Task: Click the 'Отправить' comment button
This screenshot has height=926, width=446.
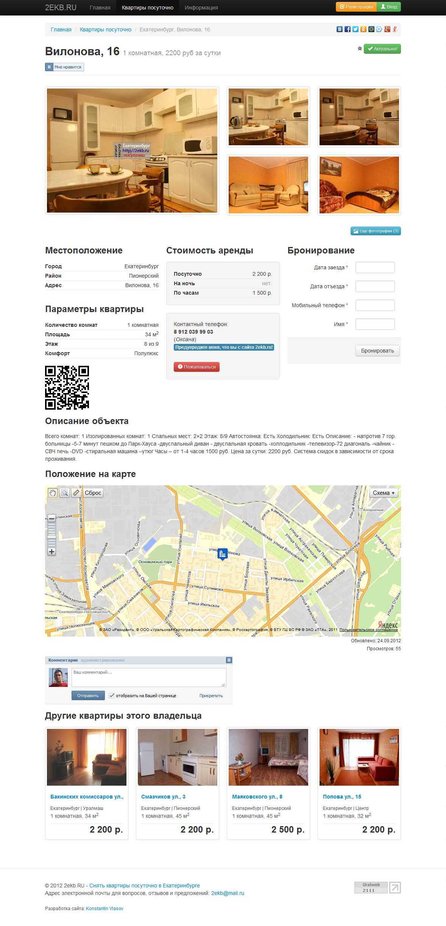Action: pyautogui.click(x=88, y=696)
